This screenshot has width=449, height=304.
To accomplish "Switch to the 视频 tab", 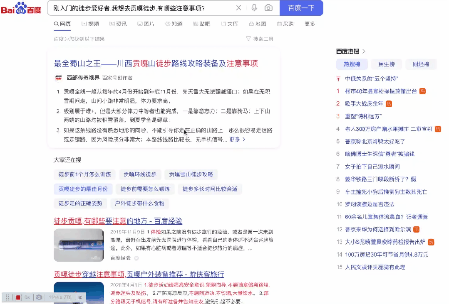I will tap(90, 24).
